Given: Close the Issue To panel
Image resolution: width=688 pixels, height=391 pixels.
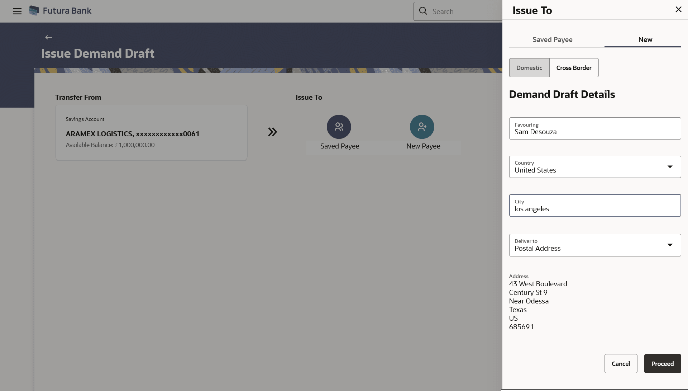Looking at the screenshot, I should 678,10.
